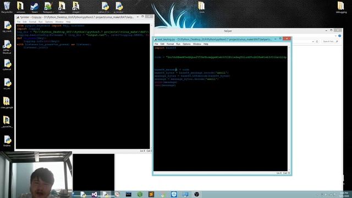Click the green round taskbar icon
The width and height of the screenshot is (352, 198).
(140, 194)
